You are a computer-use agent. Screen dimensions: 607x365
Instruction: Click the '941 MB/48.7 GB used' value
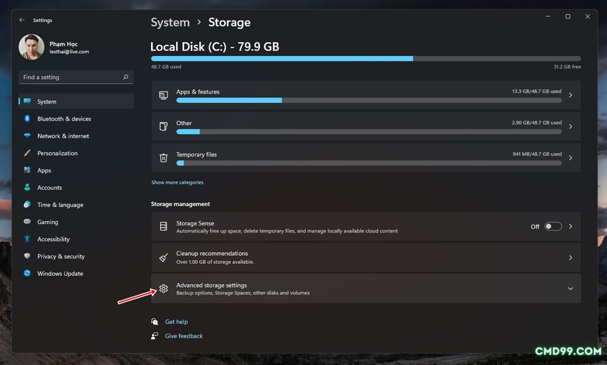click(x=537, y=154)
